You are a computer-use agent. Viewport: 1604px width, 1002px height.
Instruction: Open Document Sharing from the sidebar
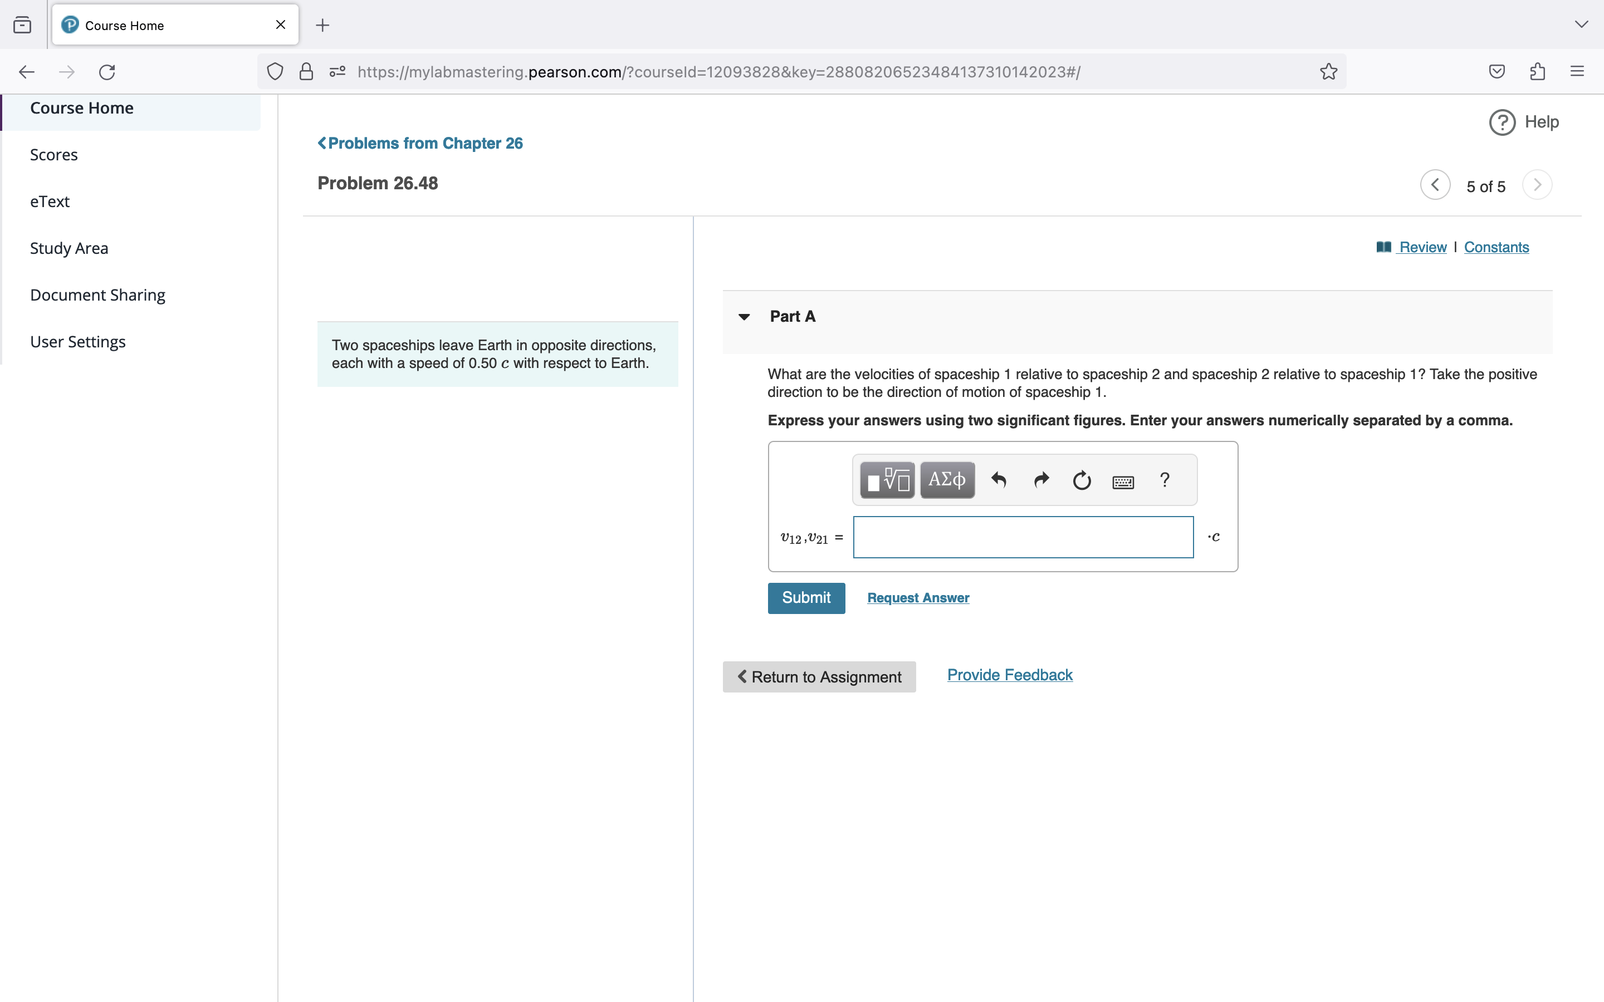click(97, 295)
